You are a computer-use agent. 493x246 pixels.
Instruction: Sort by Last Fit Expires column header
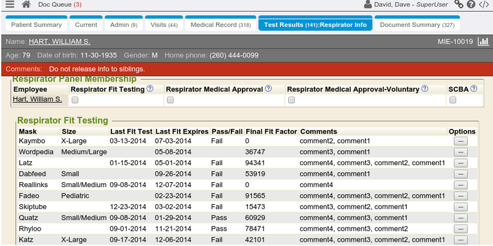click(x=182, y=131)
